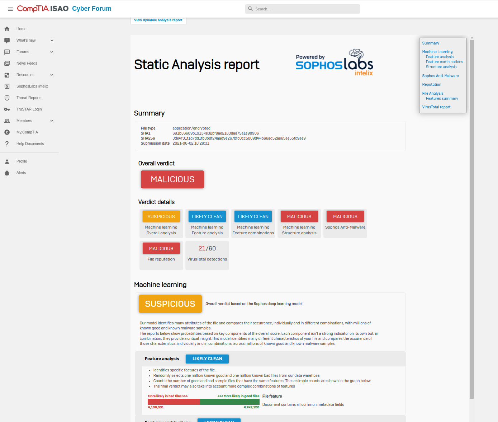Screen dimensions: 498x422
Task: Click the CompTIA ISAO logo
Action: tap(43, 9)
